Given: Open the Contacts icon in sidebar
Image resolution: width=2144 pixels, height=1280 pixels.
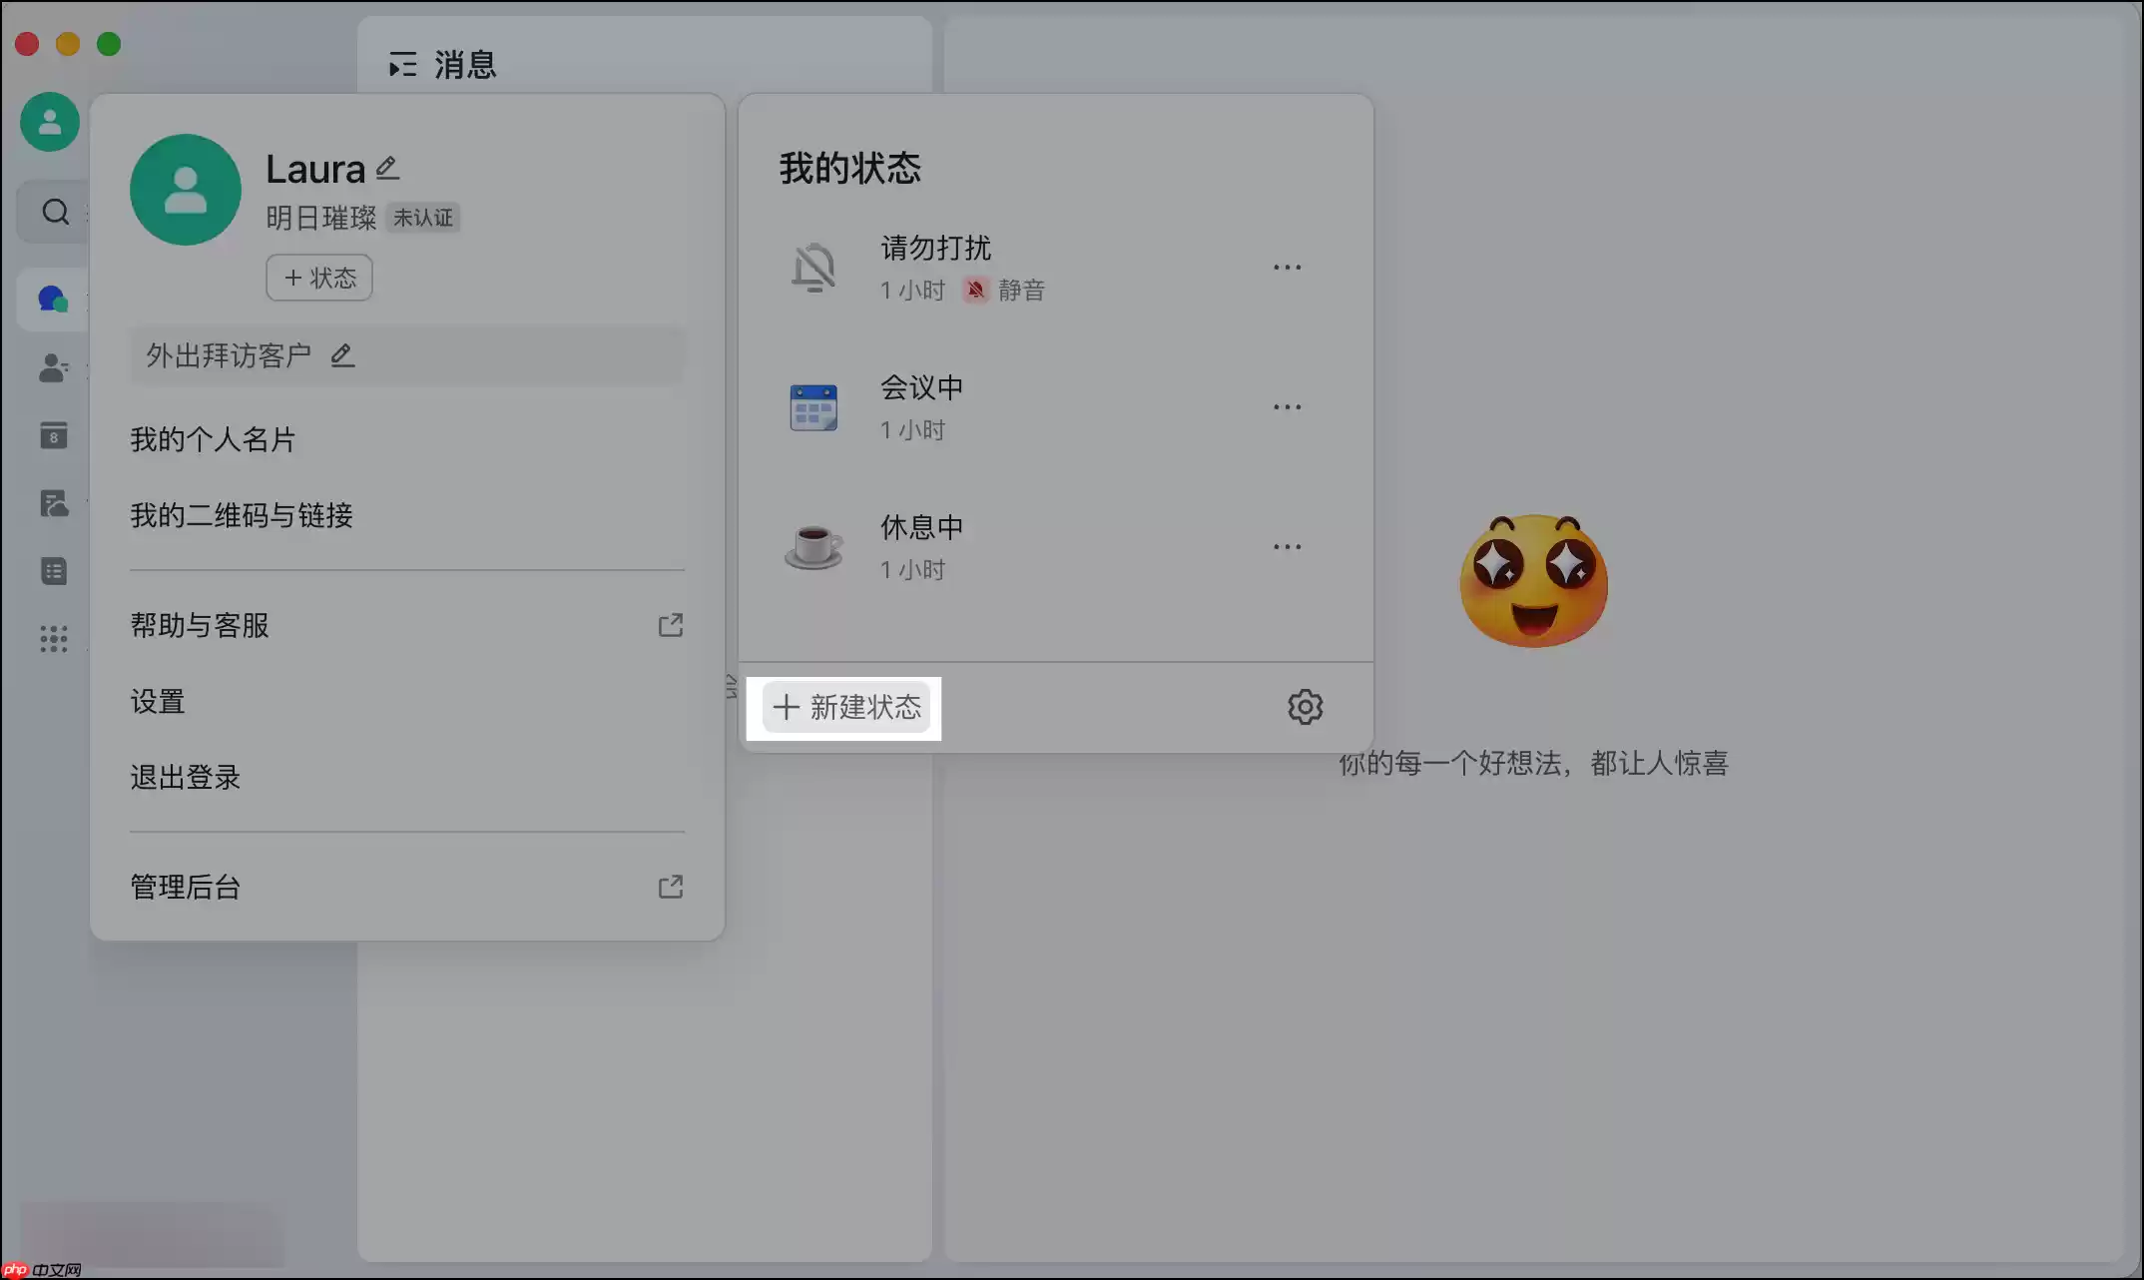Looking at the screenshot, I should click(x=53, y=368).
